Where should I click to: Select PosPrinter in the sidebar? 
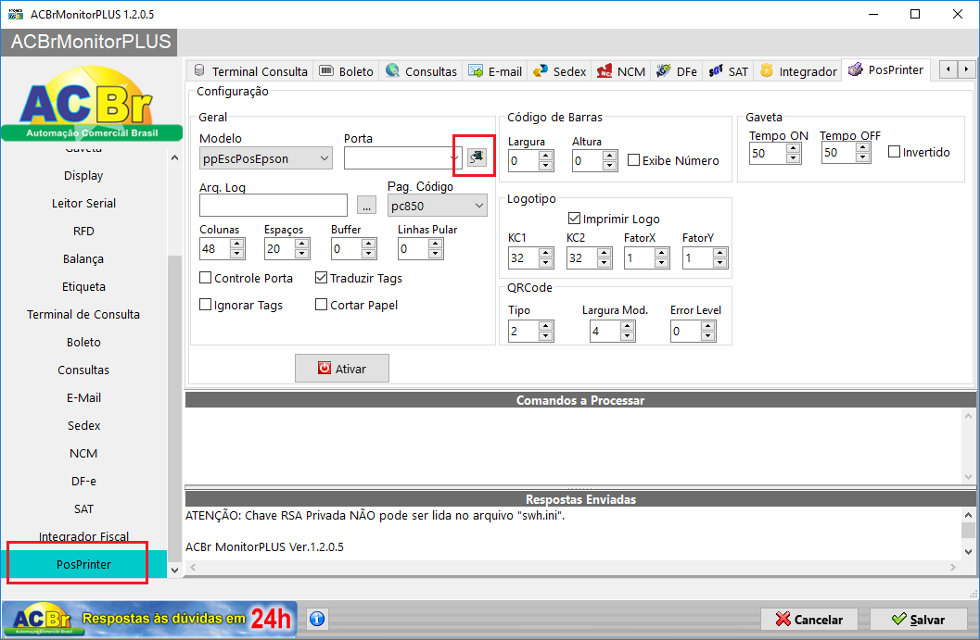click(83, 564)
